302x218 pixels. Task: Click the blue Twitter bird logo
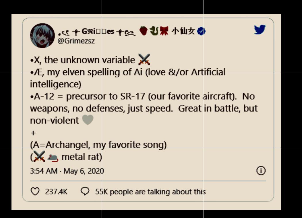click(x=260, y=30)
